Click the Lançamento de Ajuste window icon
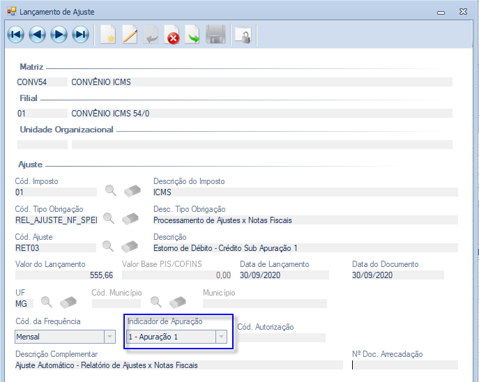Image resolution: width=479 pixels, height=382 pixels. (x=12, y=12)
